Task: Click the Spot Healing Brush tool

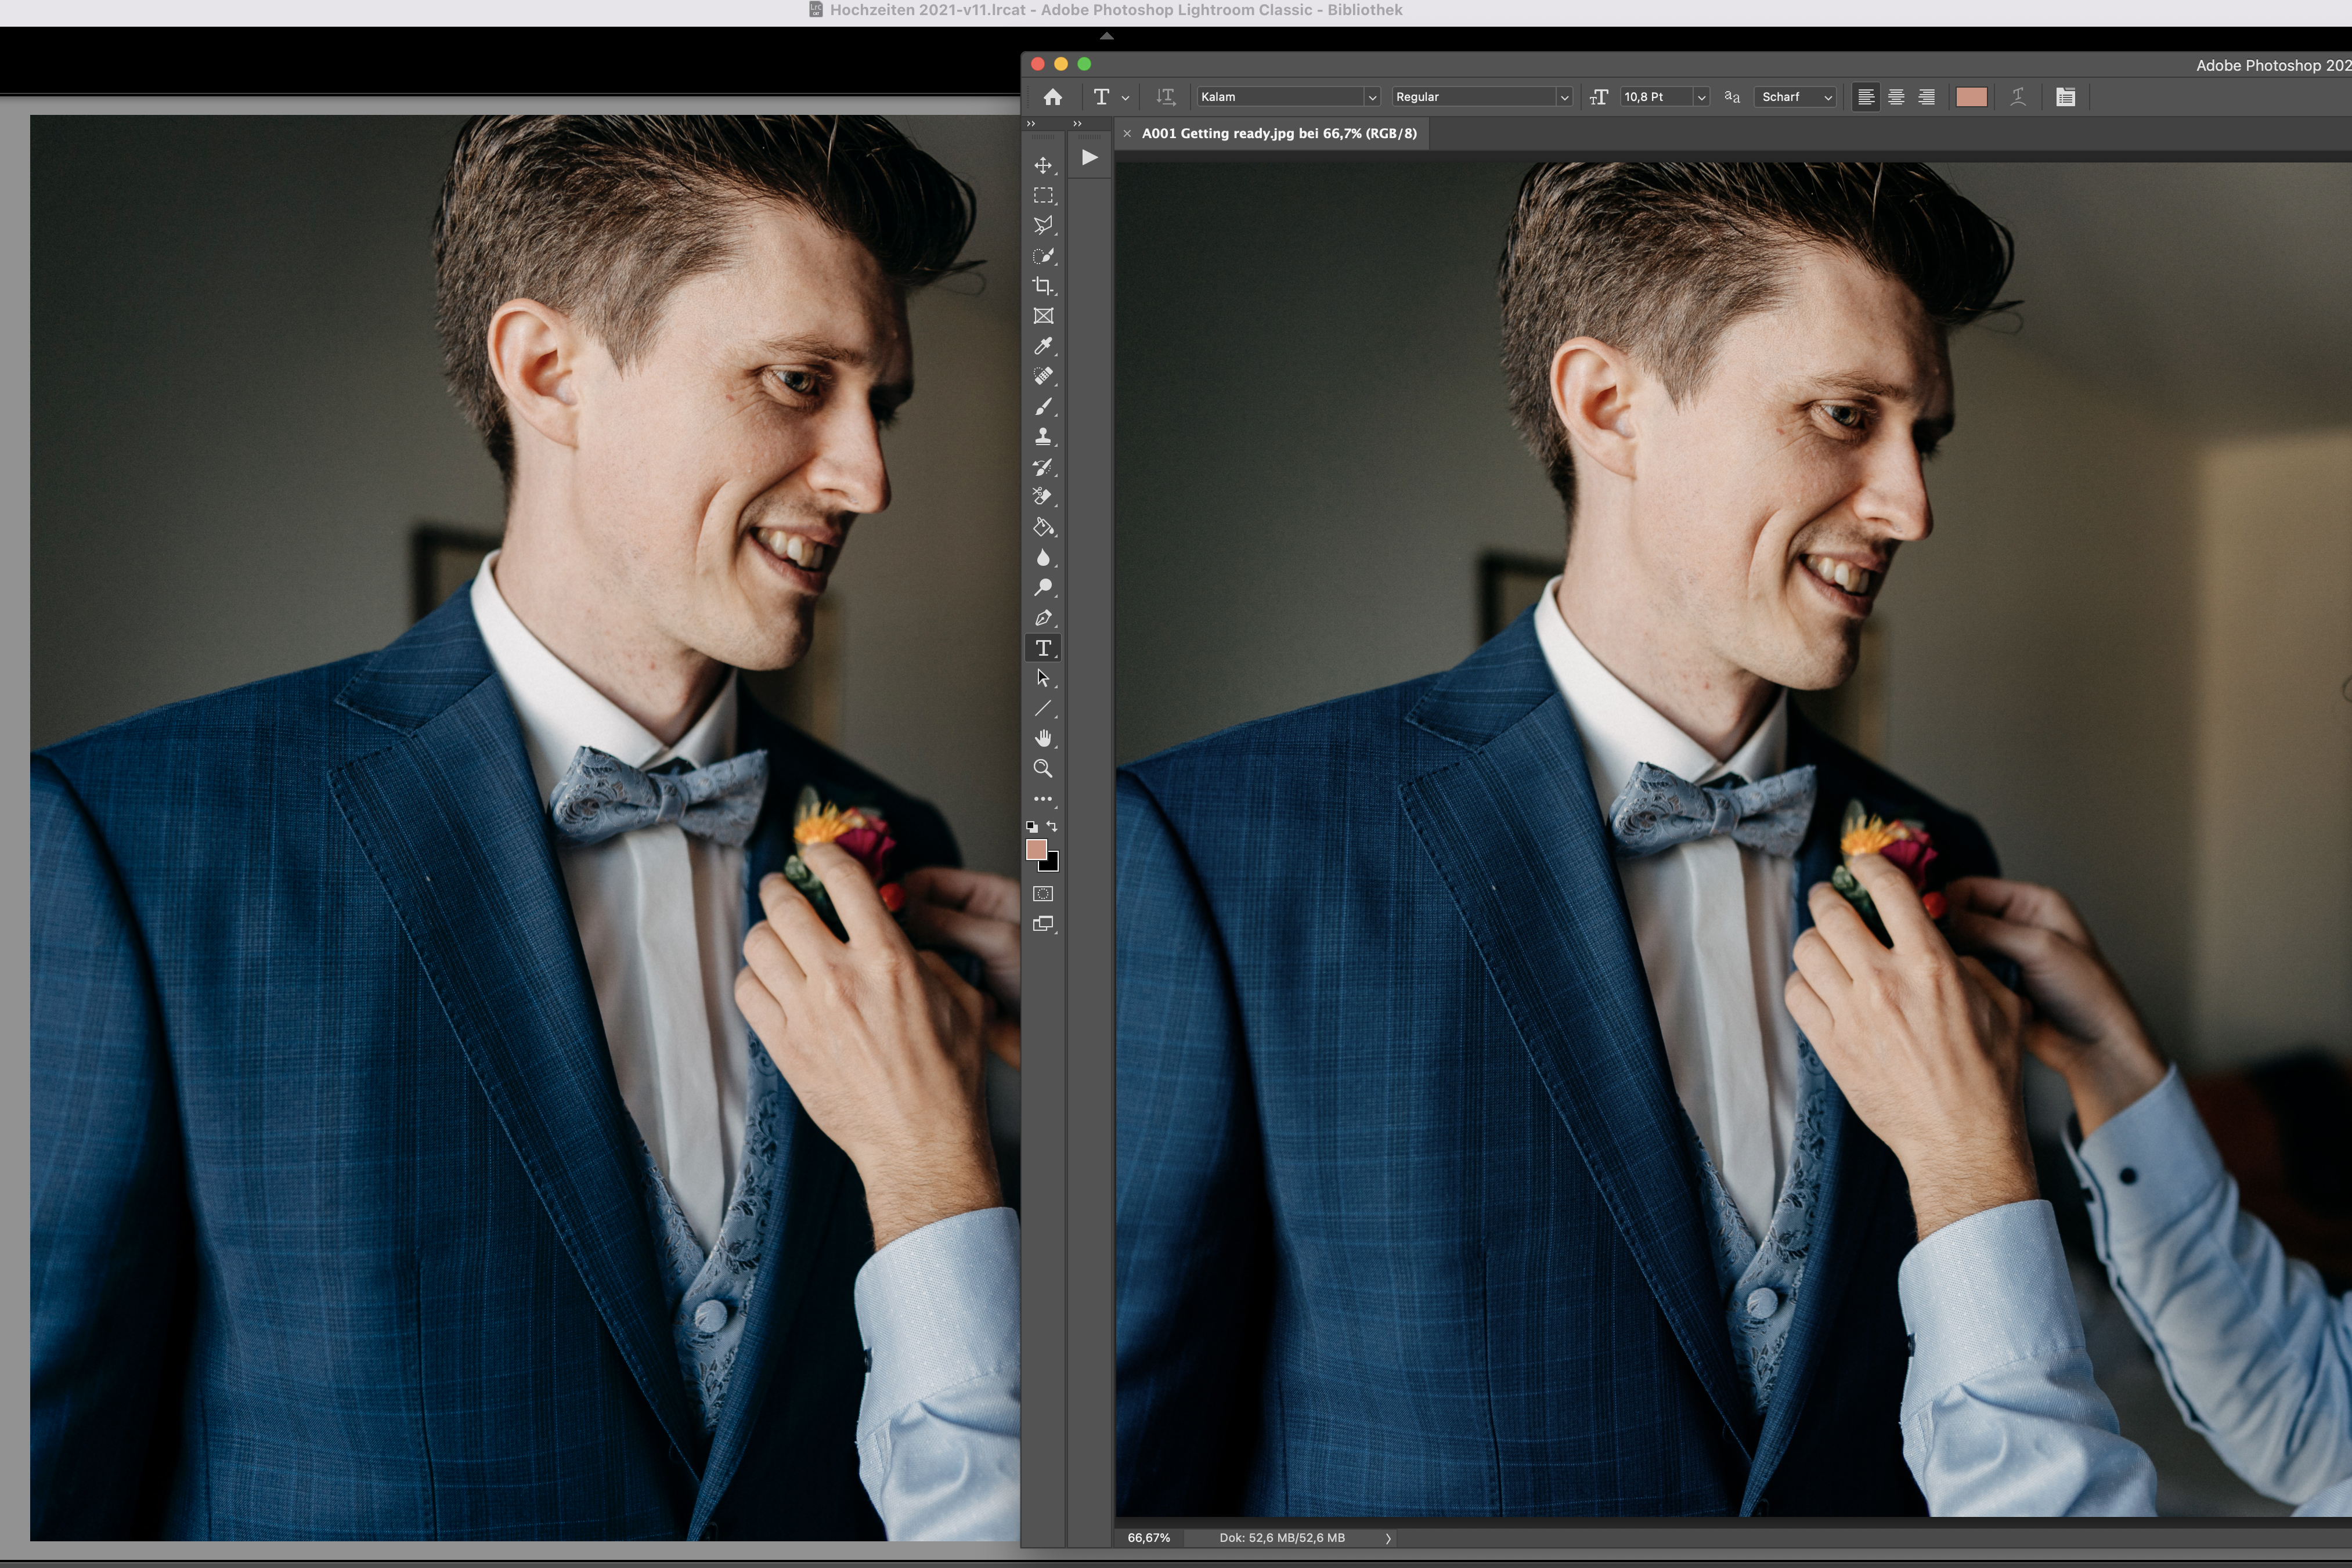Action: pyautogui.click(x=1043, y=376)
